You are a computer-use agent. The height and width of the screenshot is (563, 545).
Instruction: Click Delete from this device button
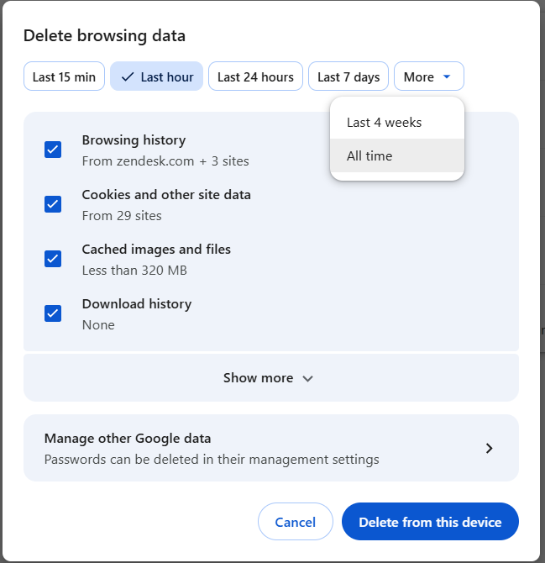[x=430, y=522]
